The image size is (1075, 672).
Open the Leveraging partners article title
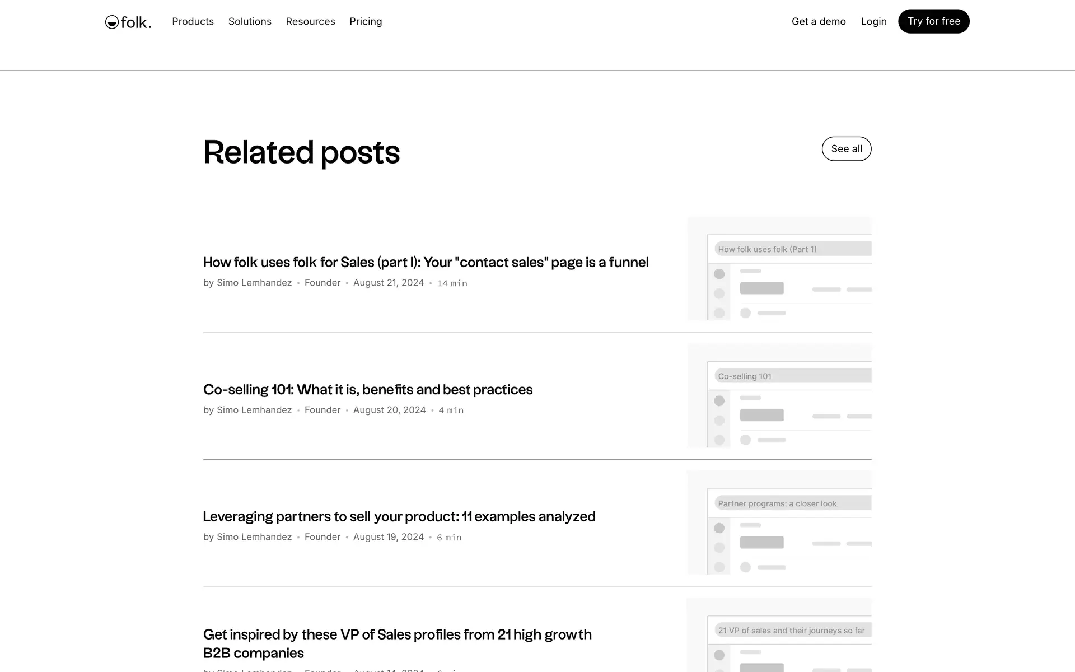pos(399,516)
